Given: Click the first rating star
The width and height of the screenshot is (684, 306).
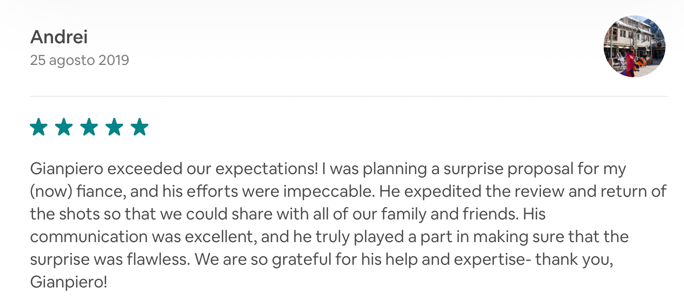Looking at the screenshot, I should coord(39,127).
